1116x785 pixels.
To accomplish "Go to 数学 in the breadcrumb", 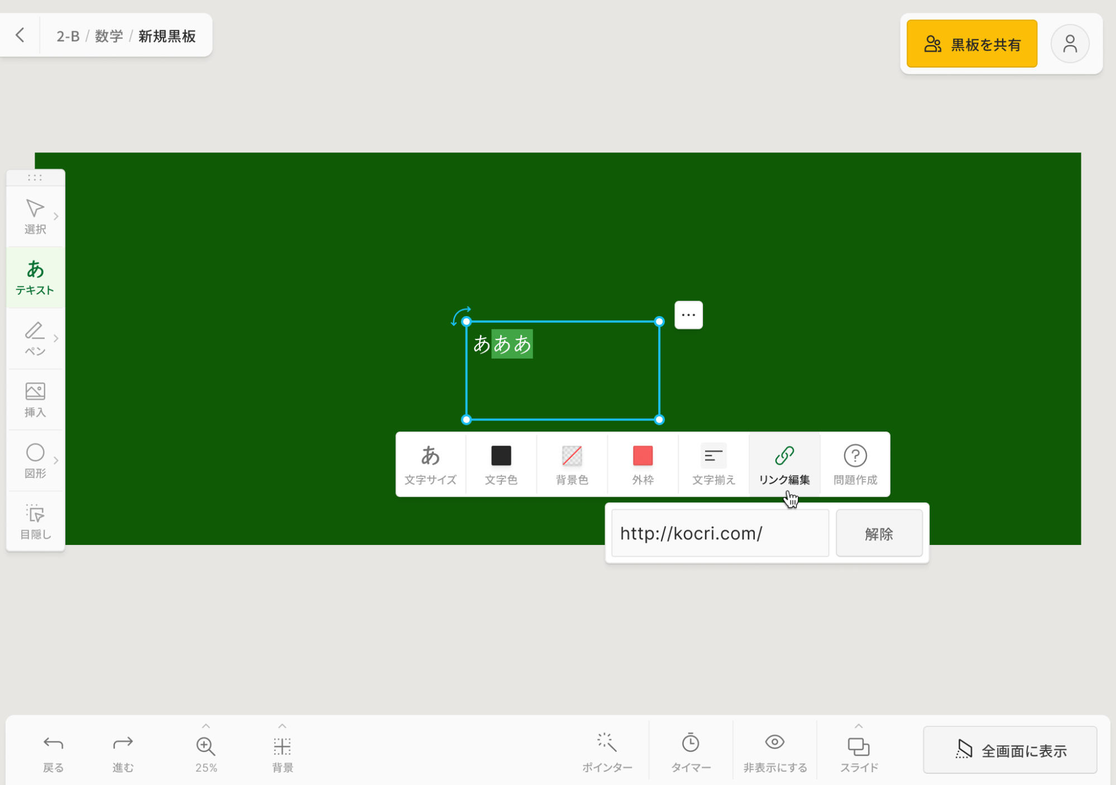I will point(109,36).
